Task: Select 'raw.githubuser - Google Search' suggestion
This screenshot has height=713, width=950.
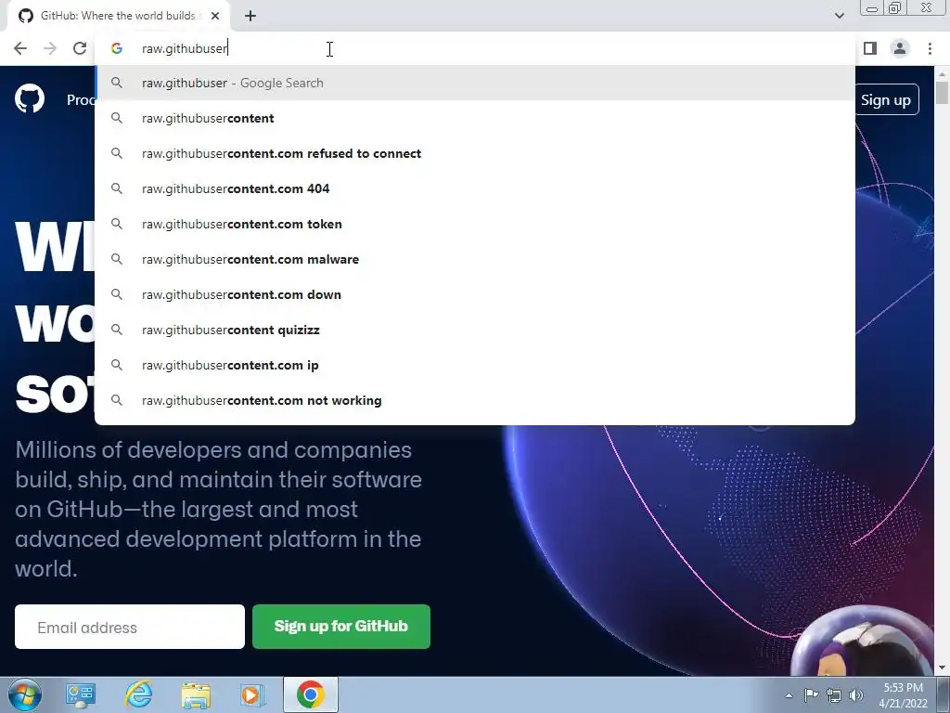Action: click(x=475, y=83)
